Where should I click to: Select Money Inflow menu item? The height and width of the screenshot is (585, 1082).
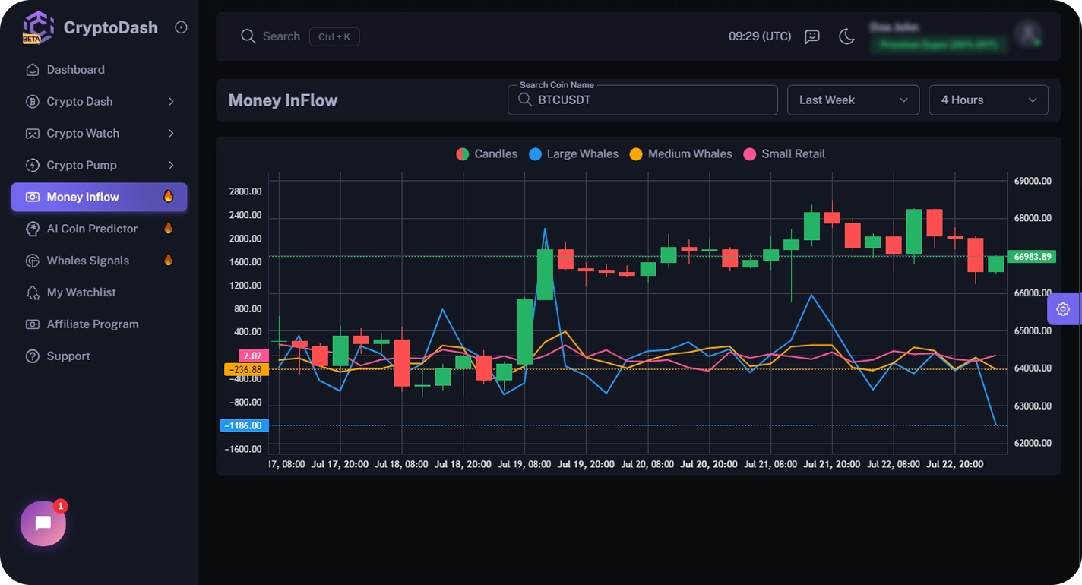pyautogui.click(x=99, y=198)
